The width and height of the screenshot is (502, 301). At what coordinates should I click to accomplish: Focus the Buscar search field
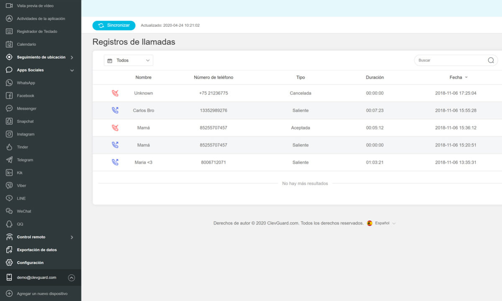pos(450,60)
